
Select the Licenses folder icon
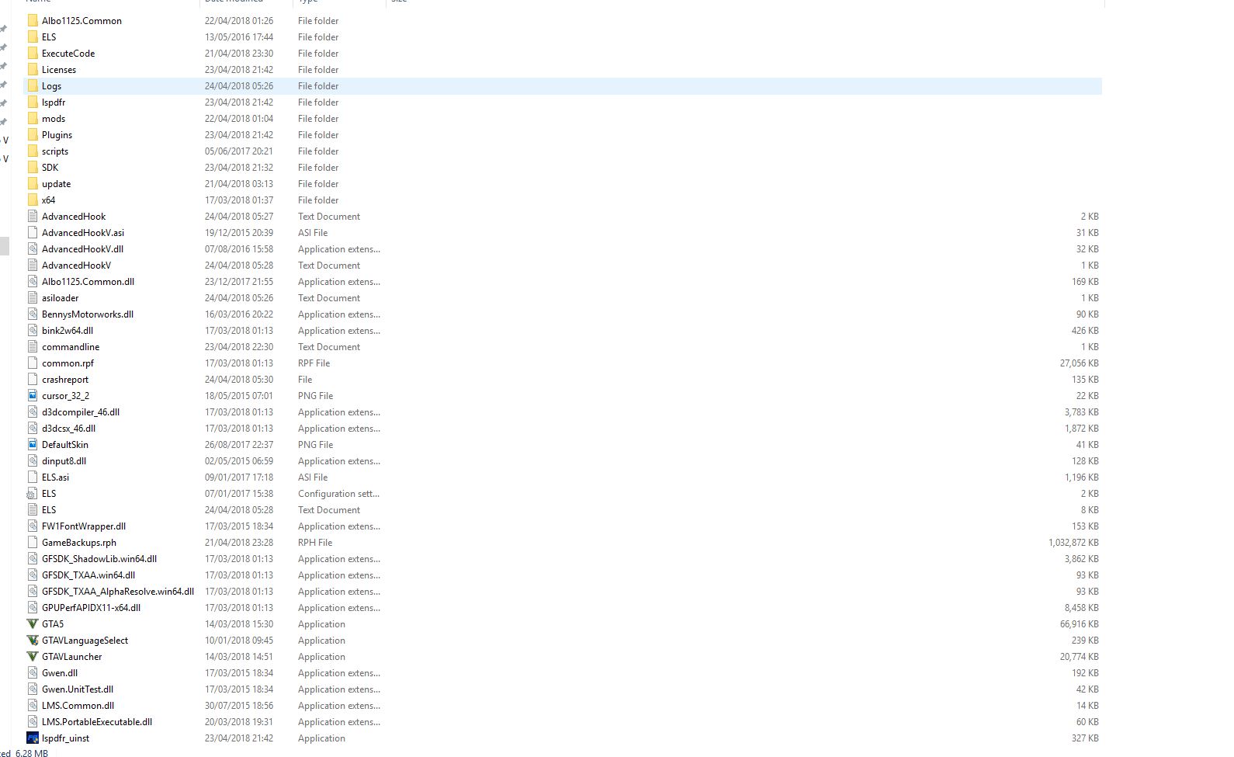pos(33,69)
